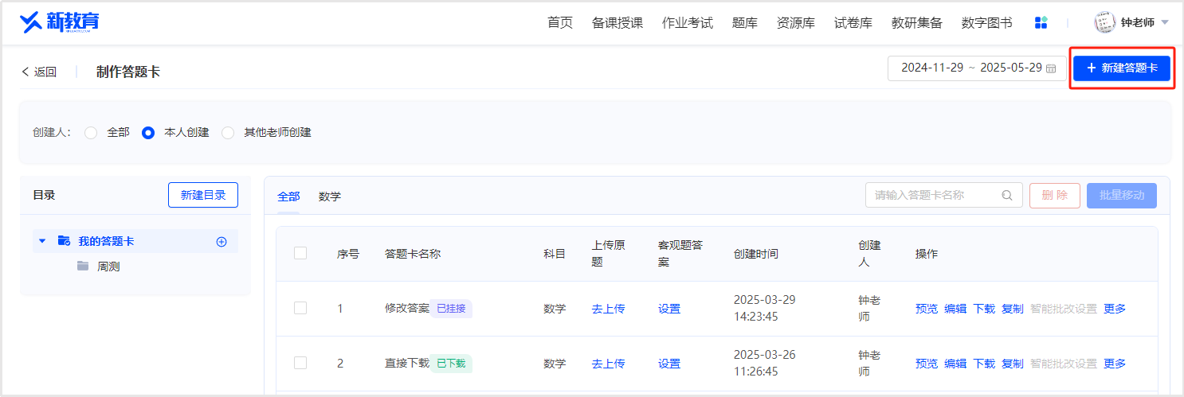Open the date range calendar icon
The image size is (1184, 397).
click(x=1051, y=68)
